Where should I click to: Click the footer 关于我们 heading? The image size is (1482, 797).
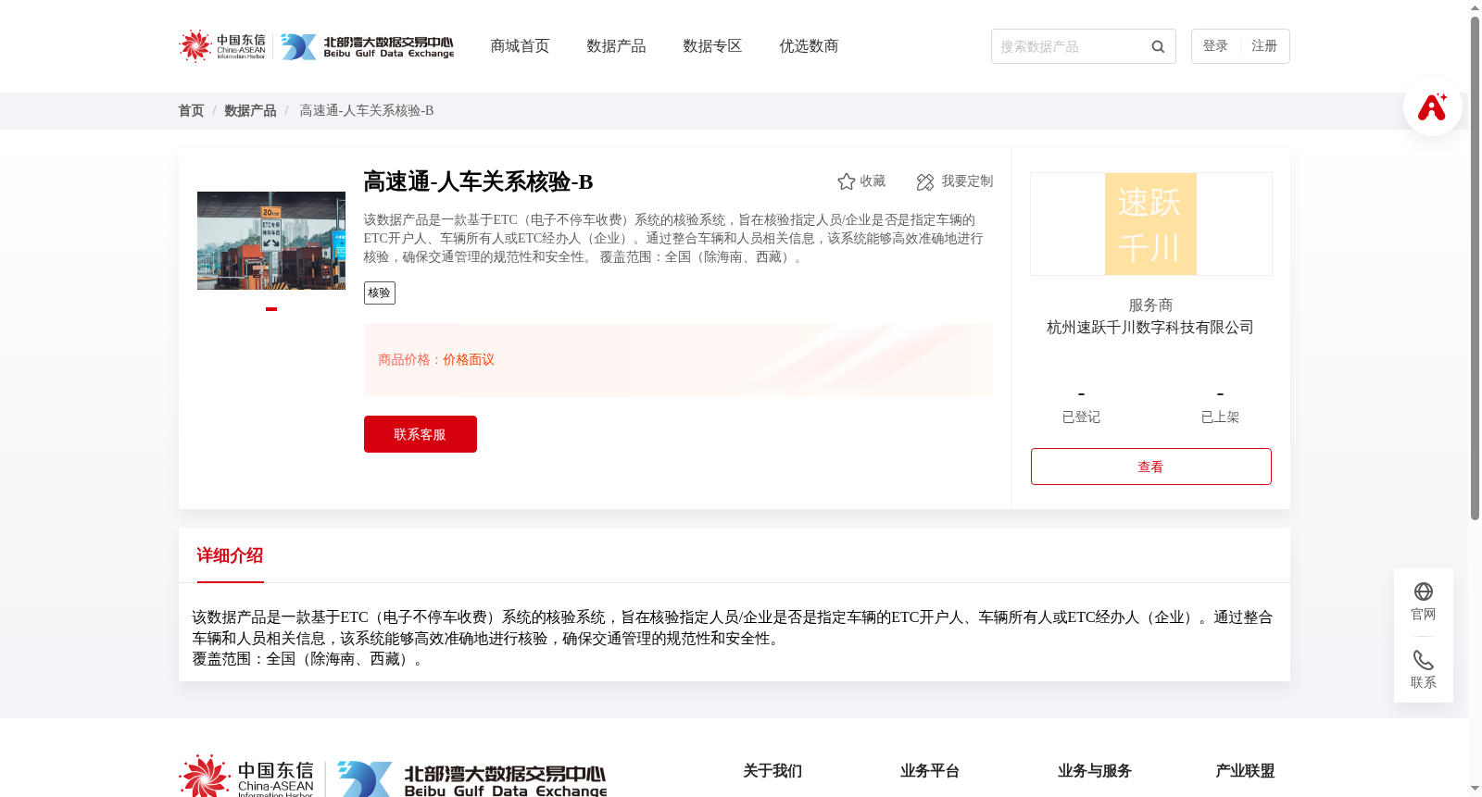tap(772, 771)
